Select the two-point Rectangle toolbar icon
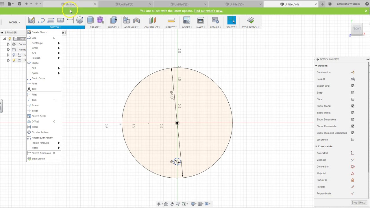This screenshot has width=370, height=208. tap(51, 20)
